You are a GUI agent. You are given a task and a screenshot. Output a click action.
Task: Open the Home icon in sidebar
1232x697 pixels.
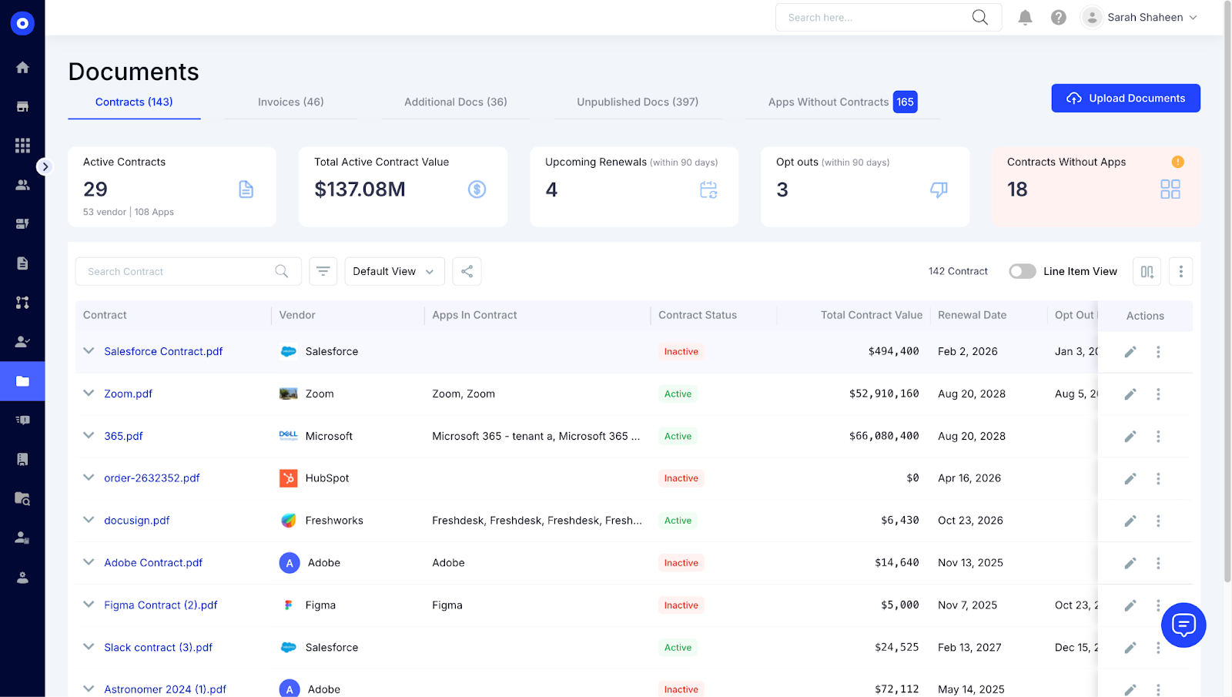point(22,68)
